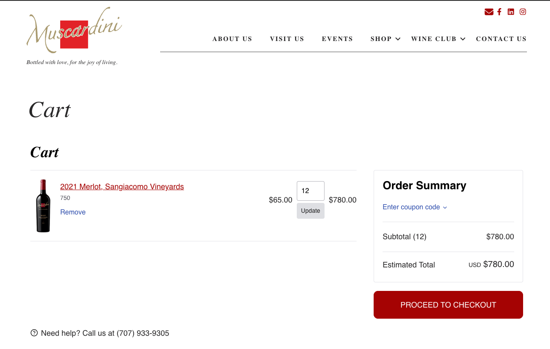Open the Contact Us page
Screen dimensions: 550x349
(501, 39)
